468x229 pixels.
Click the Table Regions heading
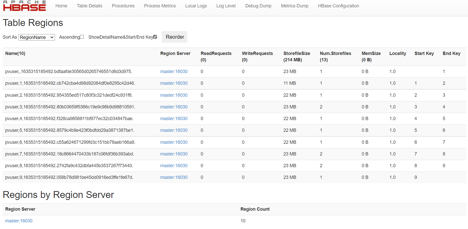click(33, 23)
